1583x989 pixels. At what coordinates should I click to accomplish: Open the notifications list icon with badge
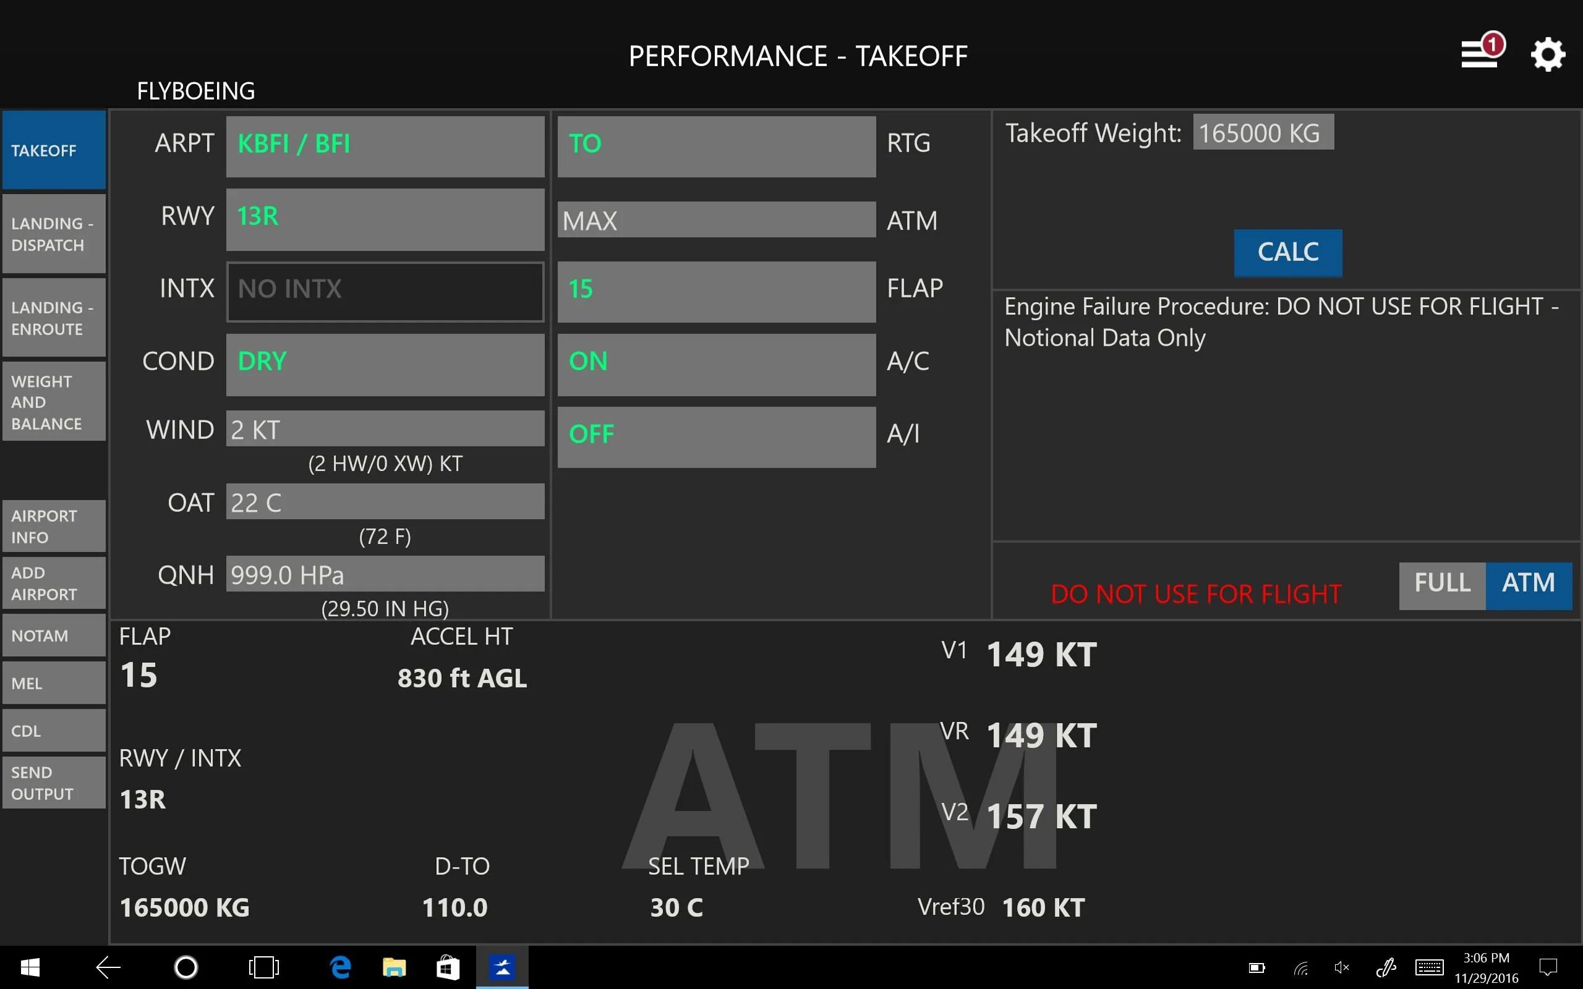tap(1482, 53)
